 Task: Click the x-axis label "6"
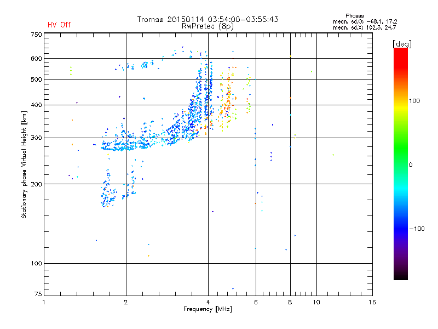(x=256, y=302)
